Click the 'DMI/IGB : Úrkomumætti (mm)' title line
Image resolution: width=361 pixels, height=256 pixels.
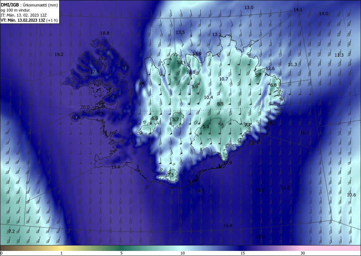coord(30,5)
